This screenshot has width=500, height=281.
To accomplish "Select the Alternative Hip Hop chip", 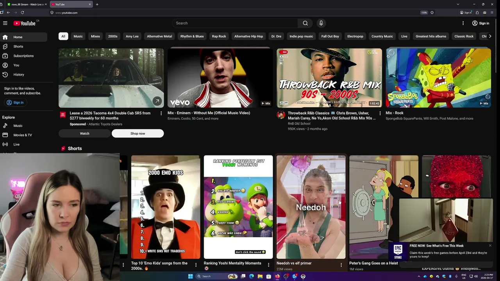I will point(248,36).
